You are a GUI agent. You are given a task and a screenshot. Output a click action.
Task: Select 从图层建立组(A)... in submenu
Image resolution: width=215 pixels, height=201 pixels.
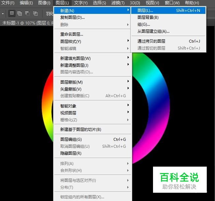[x=169, y=31]
